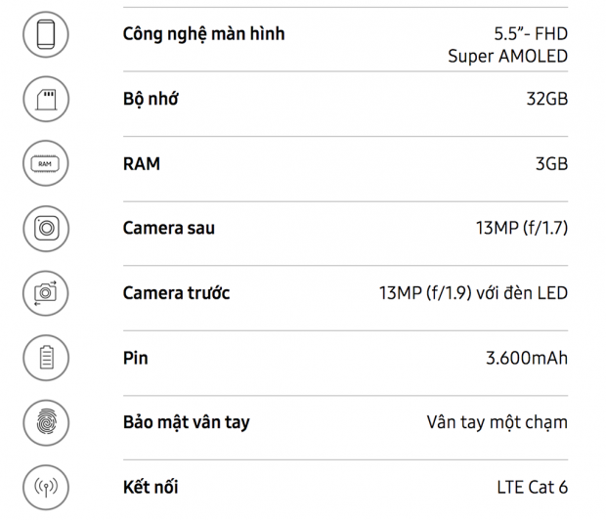Click the 'Kết nối' label
The height and width of the screenshot is (520, 606).
pyautogui.click(x=151, y=487)
